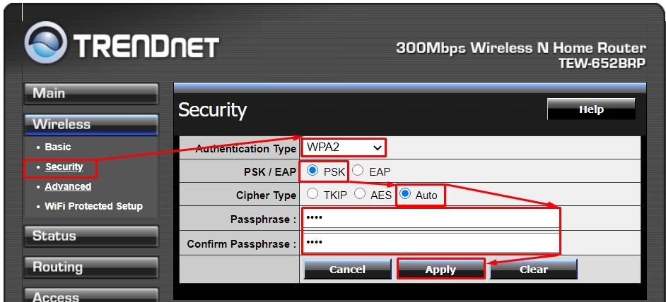Open WiFi Protected Setup page

pyautogui.click(x=93, y=207)
